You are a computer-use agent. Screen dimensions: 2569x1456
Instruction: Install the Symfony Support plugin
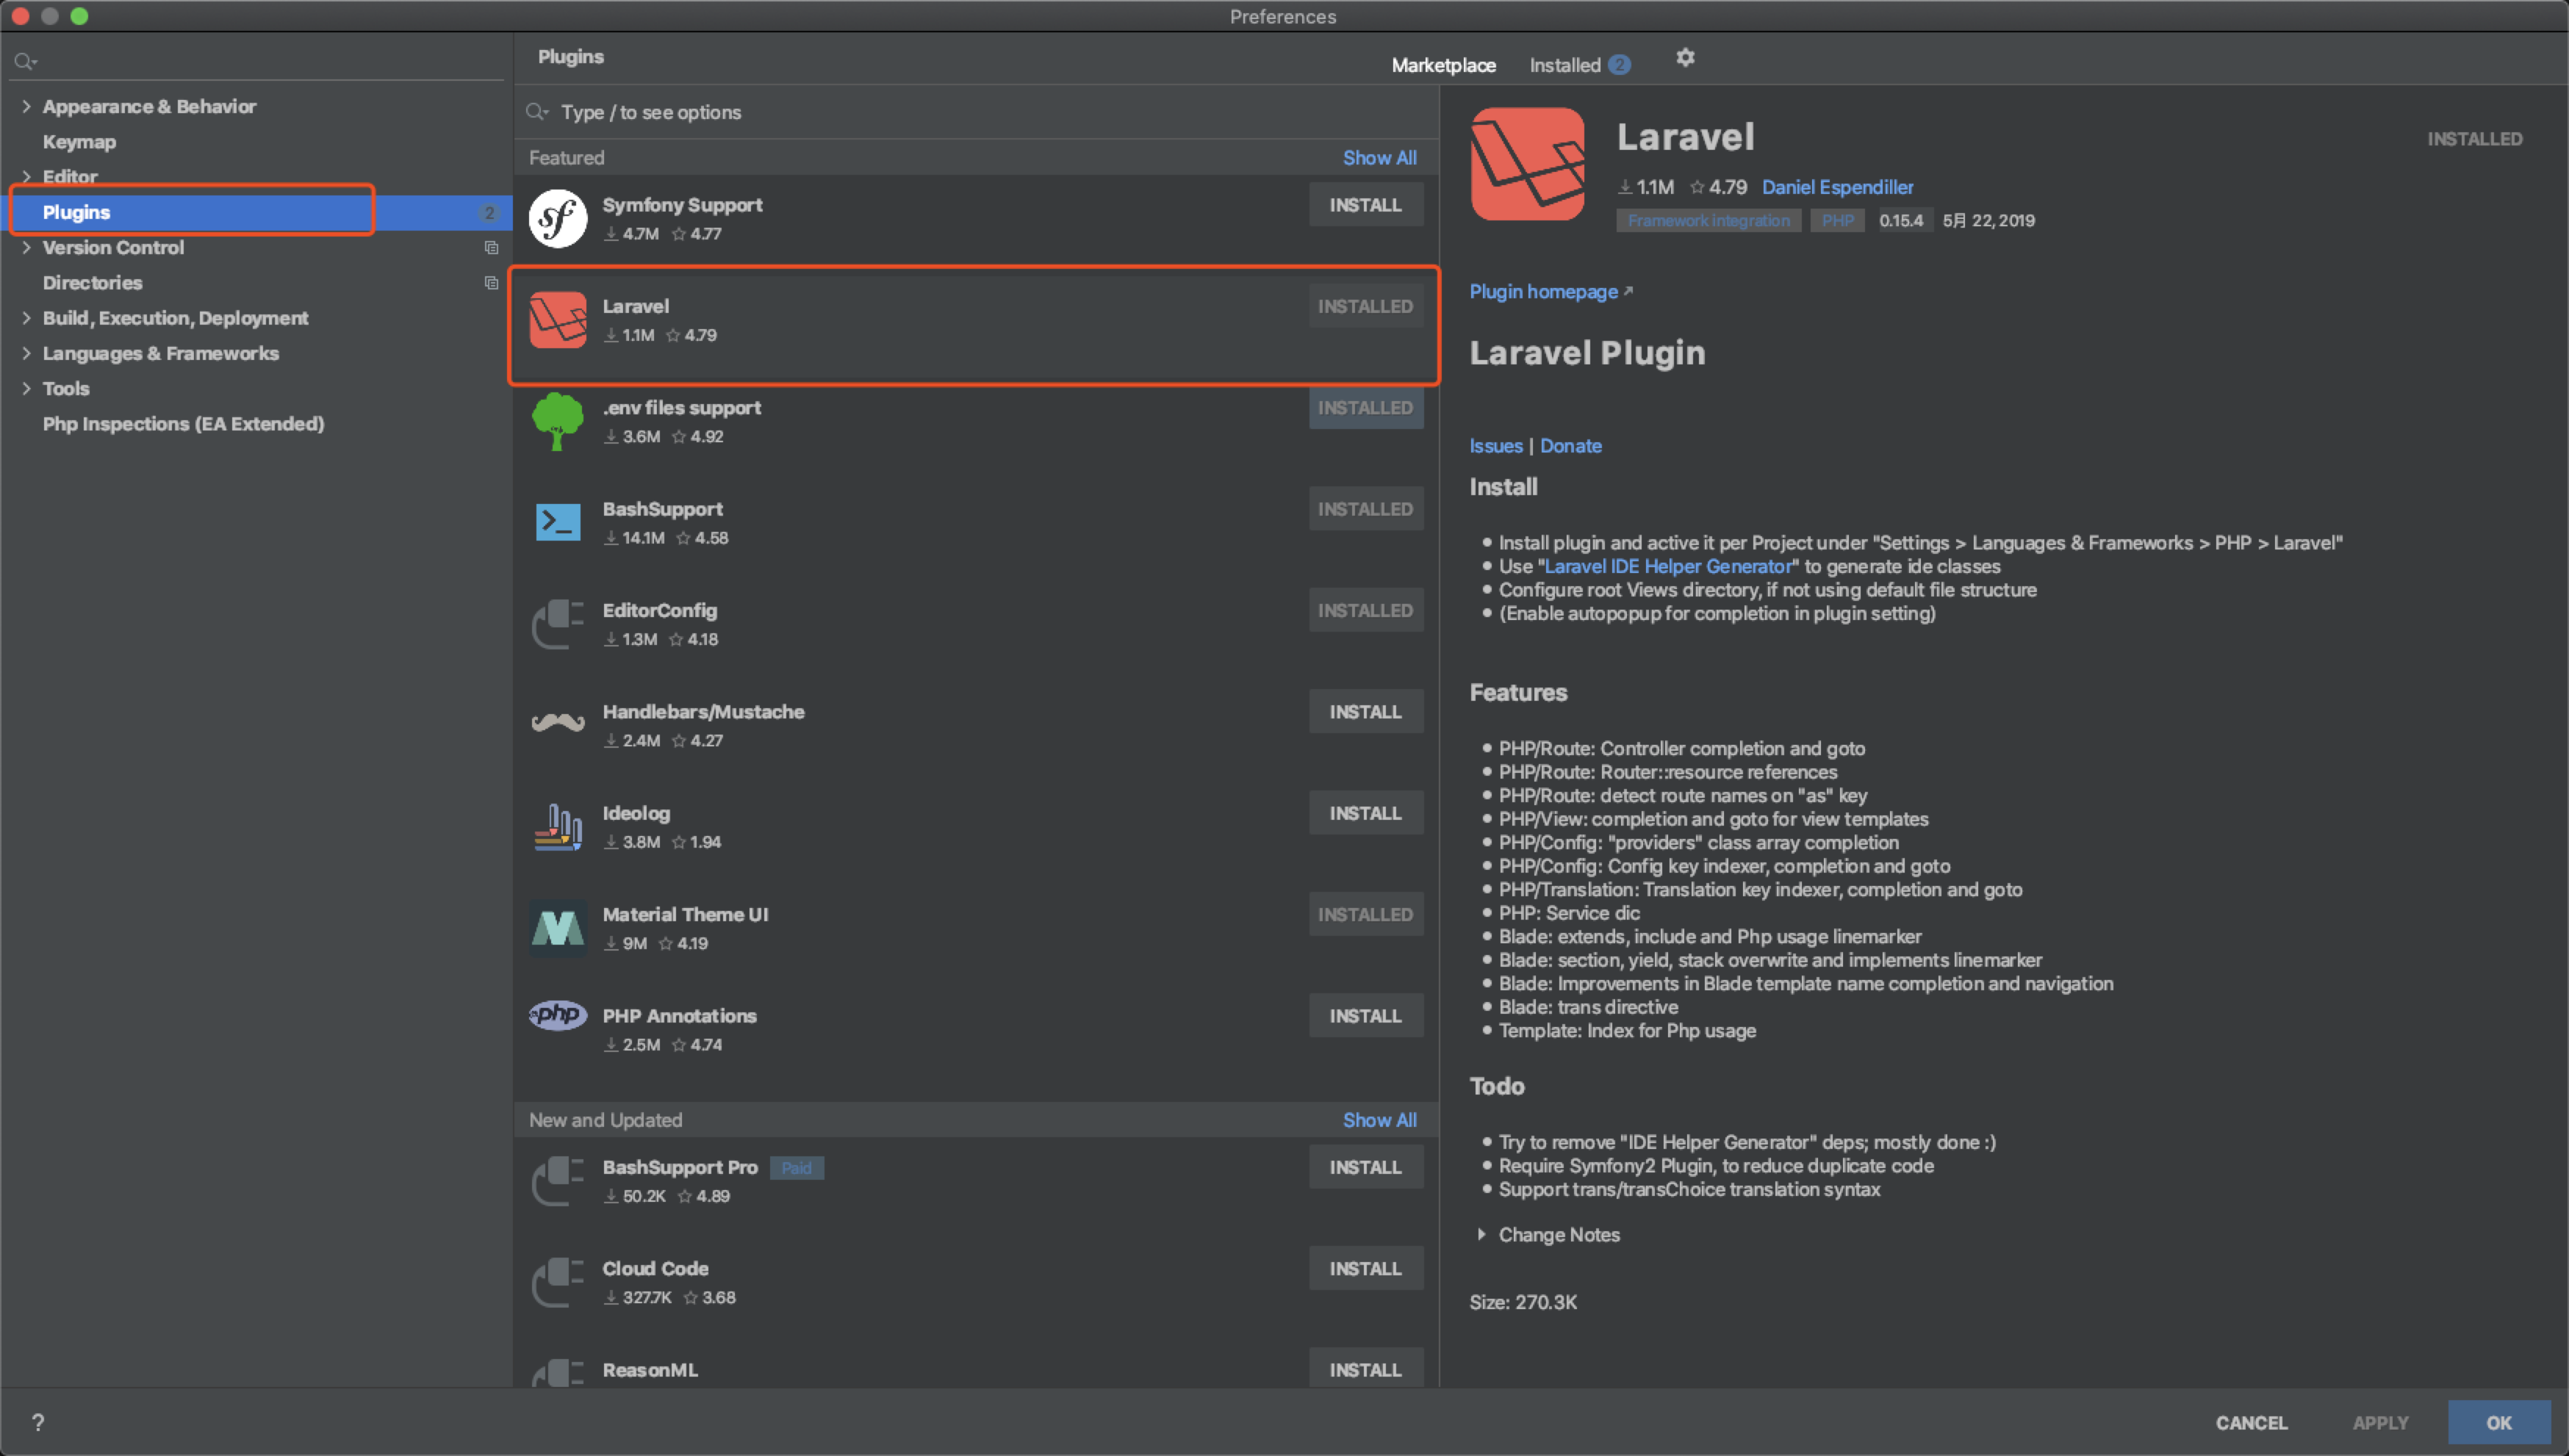1365,205
